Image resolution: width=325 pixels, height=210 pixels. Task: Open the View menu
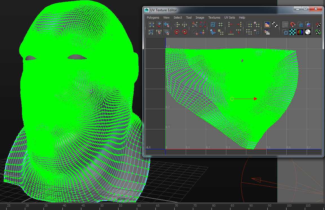click(x=166, y=17)
